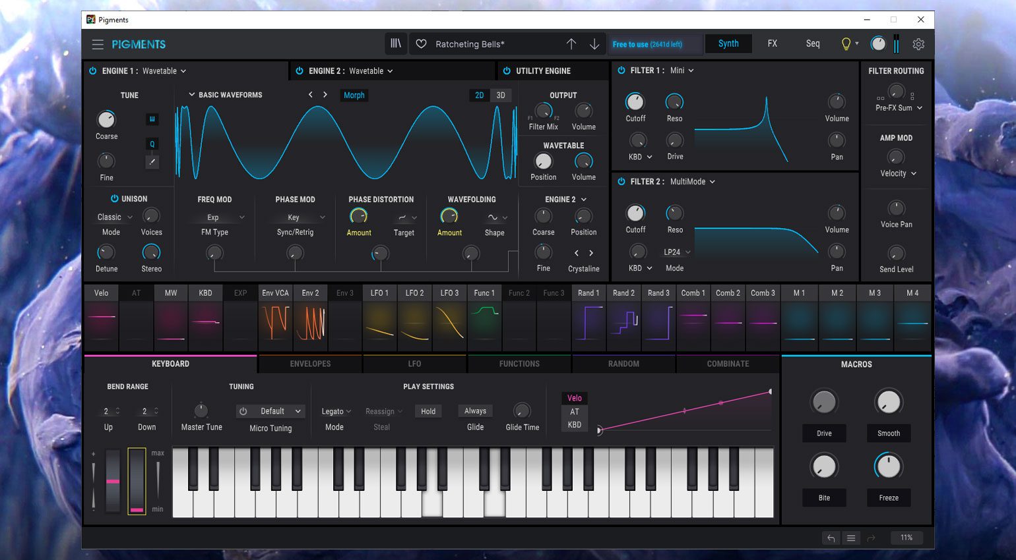This screenshot has width=1016, height=560.
Task: Open the tutorials lightbulb menu
Action: click(846, 43)
